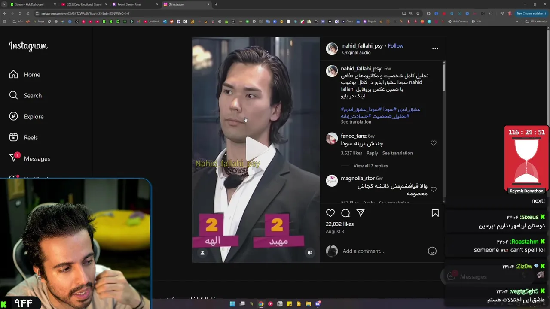Image resolution: width=550 pixels, height=309 pixels.
Task: Like fanee_tanz's comment
Action: point(434,143)
